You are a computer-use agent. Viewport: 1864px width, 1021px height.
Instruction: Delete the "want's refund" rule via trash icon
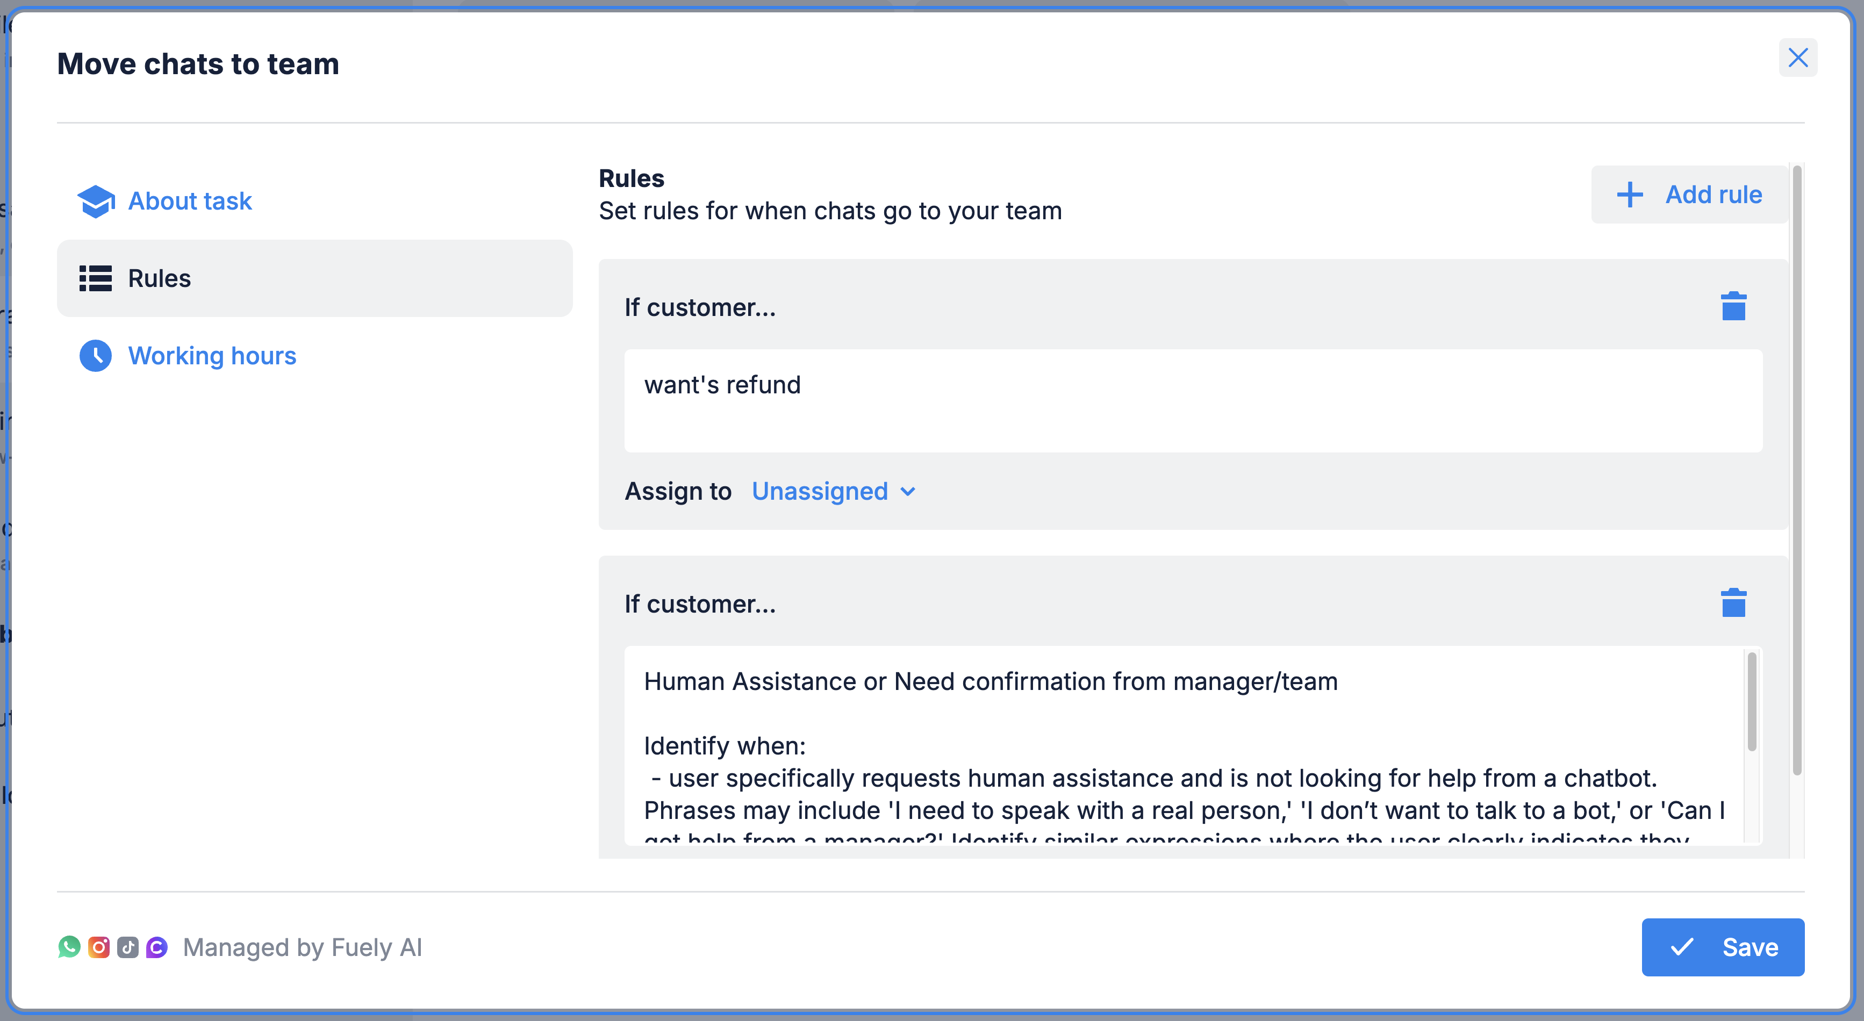(1733, 306)
